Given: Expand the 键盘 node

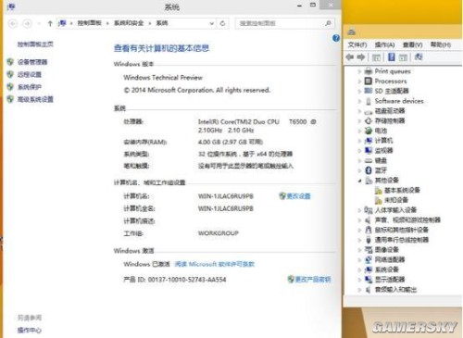Looking at the screenshot, I should (359, 160).
